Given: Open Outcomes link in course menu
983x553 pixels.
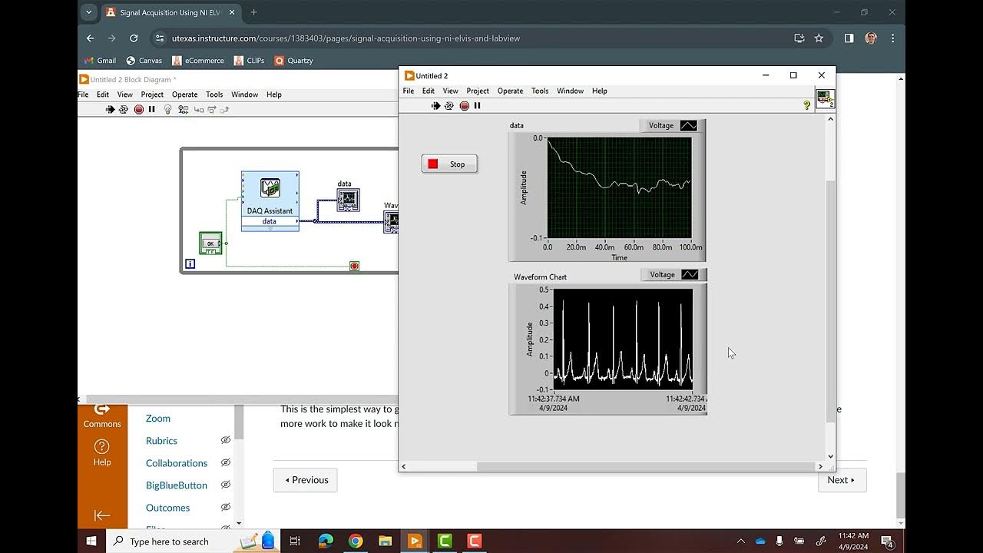Looking at the screenshot, I should 167,508.
